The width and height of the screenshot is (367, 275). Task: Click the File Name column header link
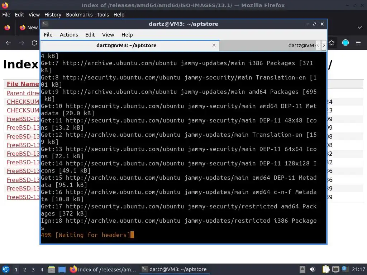(x=23, y=84)
